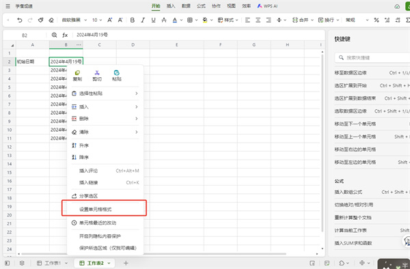Open the font name dropdown
The height and width of the screenshot is (269, 410).
point(74,20)
